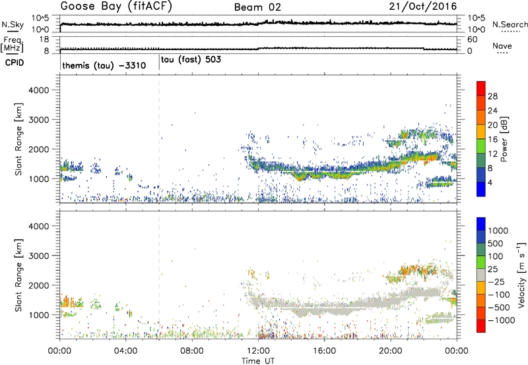Click the "12:00" time axis tick label
The image size is (528, 365).
(x=258, y=351)
